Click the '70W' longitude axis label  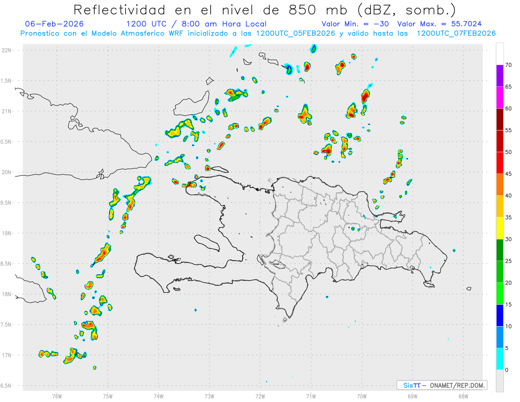click(362, 396)
